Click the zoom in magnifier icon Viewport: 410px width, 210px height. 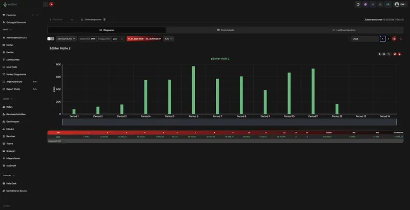pyautogui.click(x=380, y=54)
